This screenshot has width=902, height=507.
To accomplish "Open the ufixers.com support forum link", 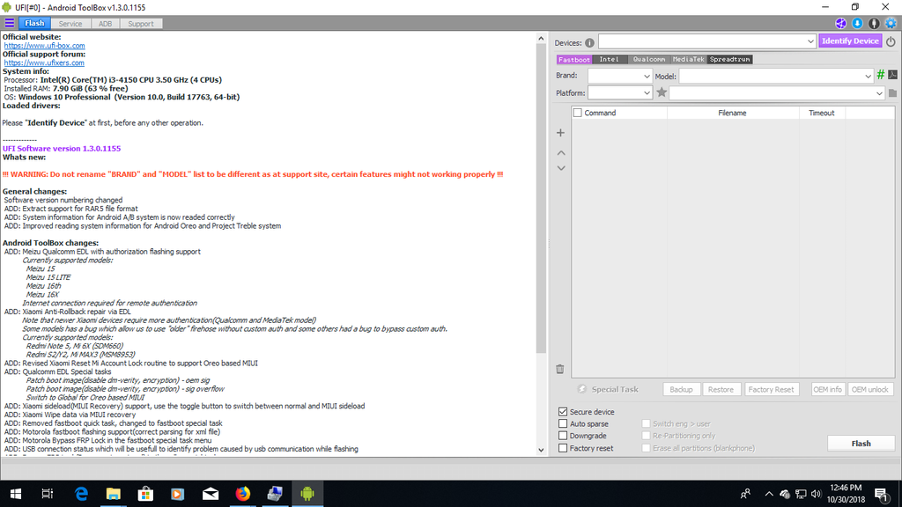I will (44, 62).
